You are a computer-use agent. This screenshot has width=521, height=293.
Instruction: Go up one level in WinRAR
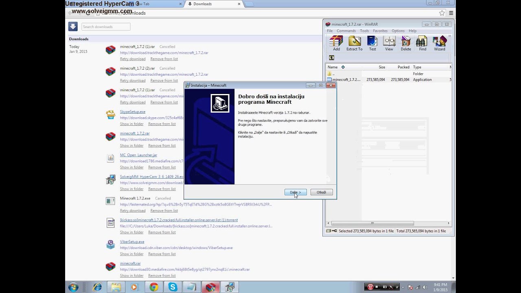pyautogui.click(x=331, y=58)
